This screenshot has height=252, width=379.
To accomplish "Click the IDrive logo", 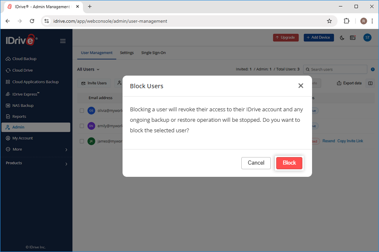I will (21, 40).
